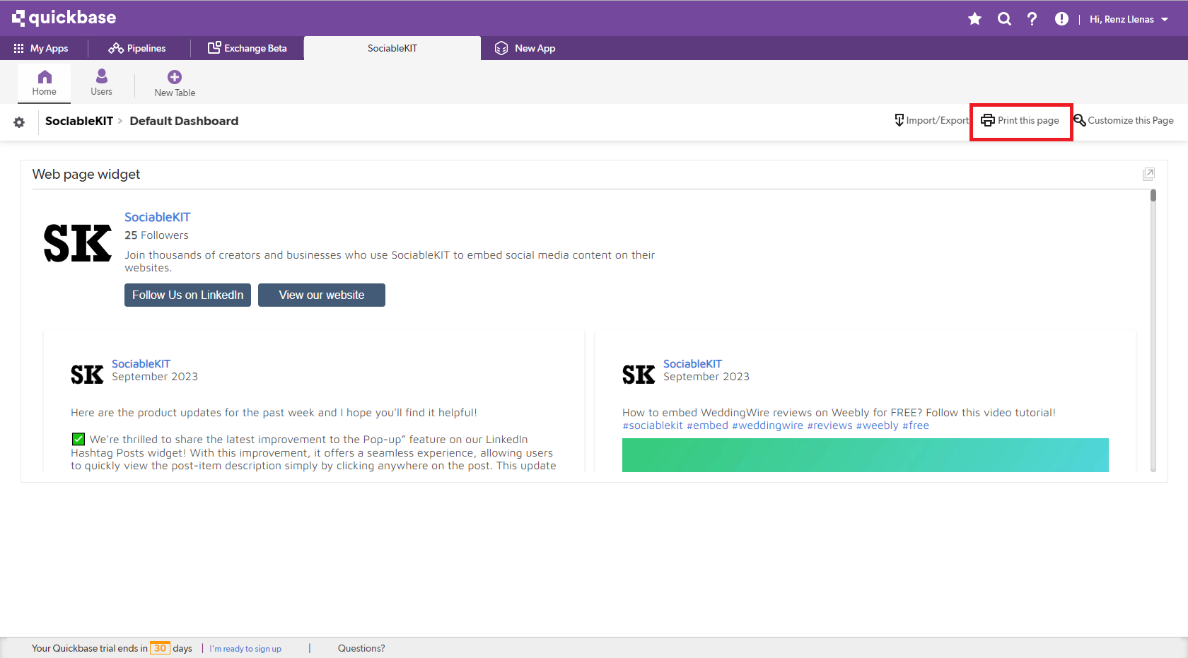The image size is (1188, 658).
Task: Open the web page widget in new window
Action: coord(1148,174)
